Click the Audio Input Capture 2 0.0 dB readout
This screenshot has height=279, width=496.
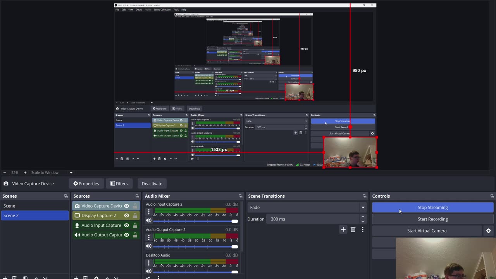click(231, 204)
